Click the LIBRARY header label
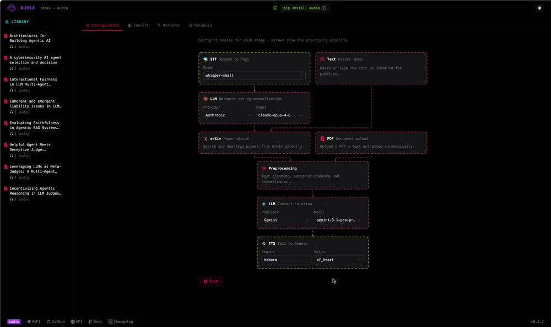Screen dimensions: 551x327 tap(20, 22)
